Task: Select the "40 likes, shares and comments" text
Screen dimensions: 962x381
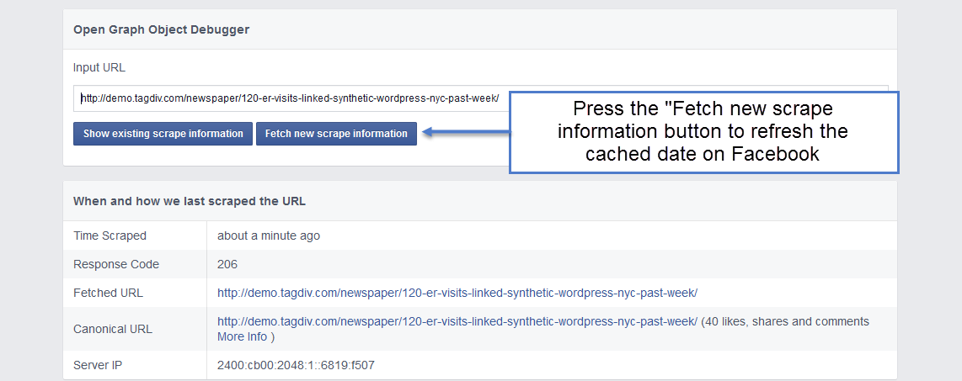Action: pos(787,321)
